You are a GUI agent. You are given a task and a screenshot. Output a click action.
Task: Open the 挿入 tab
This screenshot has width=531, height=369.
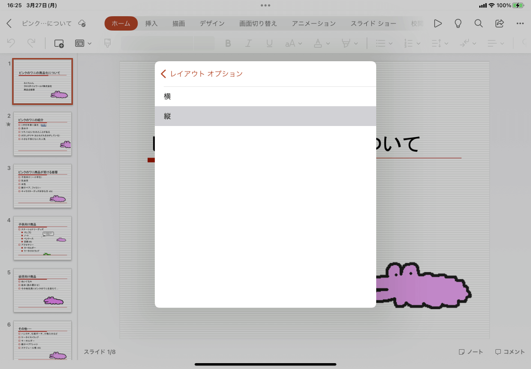click(151, 23)
